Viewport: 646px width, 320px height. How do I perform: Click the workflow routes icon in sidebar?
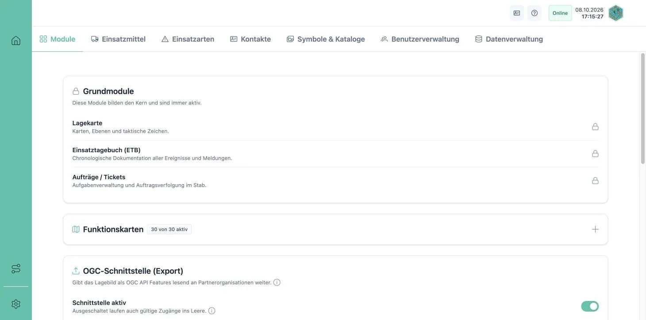16,269
